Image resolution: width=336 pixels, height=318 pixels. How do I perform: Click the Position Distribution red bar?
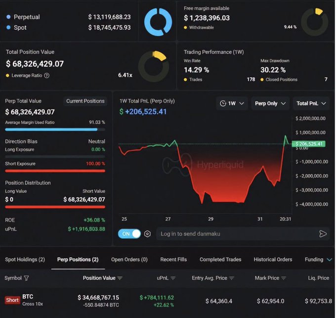[x=55, y=207]
